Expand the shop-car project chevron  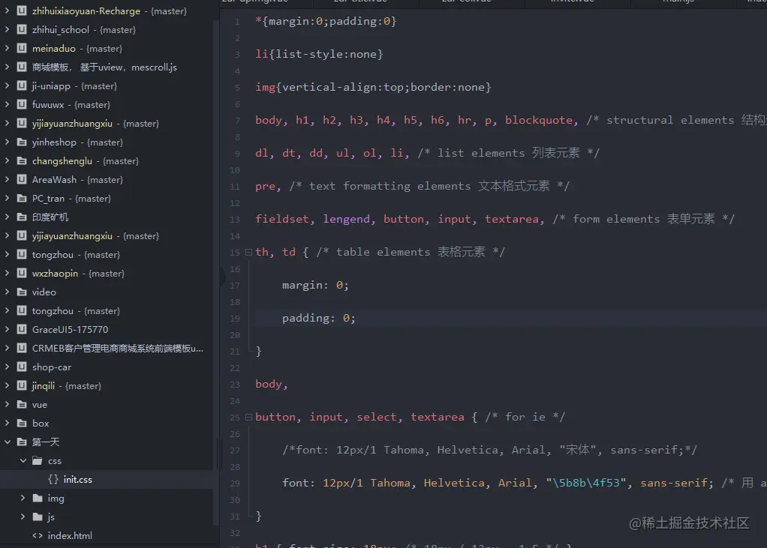coord(7,367)
